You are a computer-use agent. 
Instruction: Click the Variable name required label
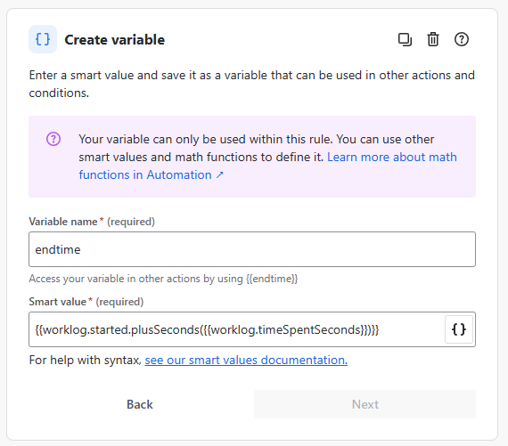pos(92,222)
